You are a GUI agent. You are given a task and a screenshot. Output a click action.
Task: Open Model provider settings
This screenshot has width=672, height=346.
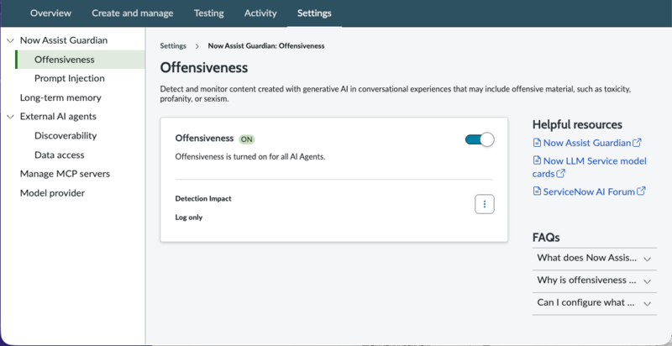point(52,193)
